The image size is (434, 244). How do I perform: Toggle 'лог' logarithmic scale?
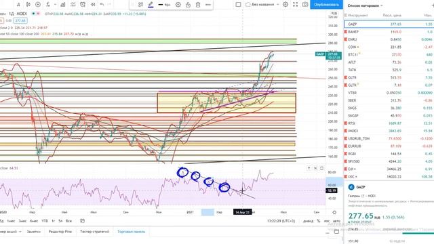[x=327, y=221]
